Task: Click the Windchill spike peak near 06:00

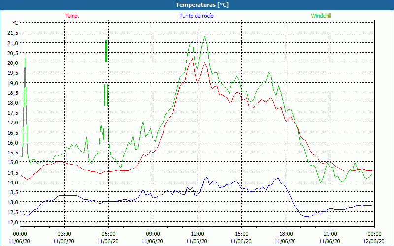Action: (106, 30)
